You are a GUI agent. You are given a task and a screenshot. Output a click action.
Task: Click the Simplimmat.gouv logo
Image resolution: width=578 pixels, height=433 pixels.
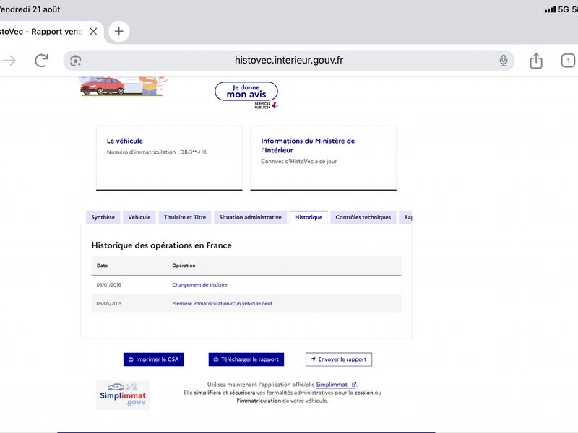point(123,395)
